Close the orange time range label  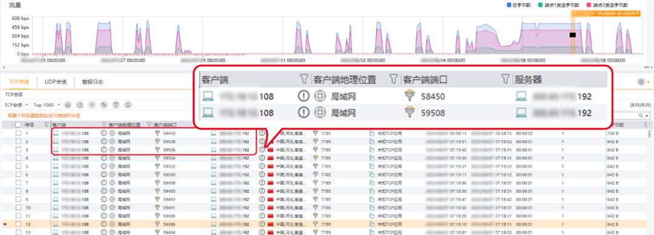638,13
